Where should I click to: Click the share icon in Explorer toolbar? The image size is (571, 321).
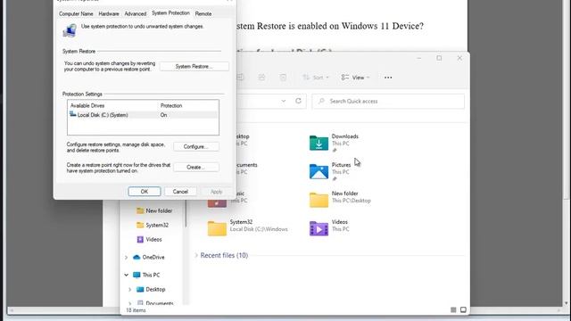(x=261, y=78)
